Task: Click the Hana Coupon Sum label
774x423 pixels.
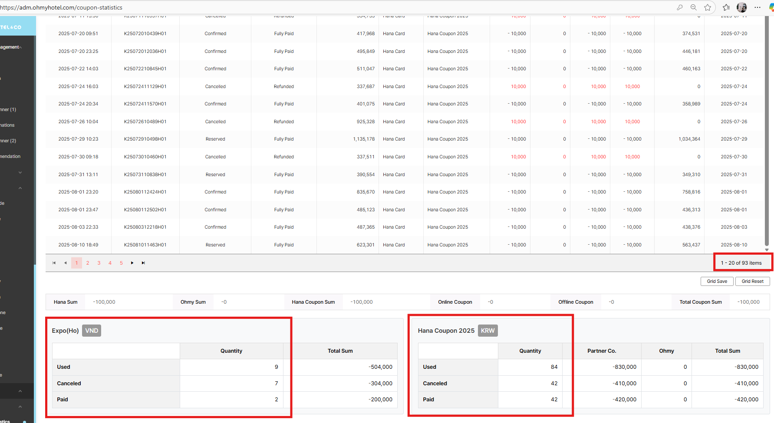Action: 313,302
